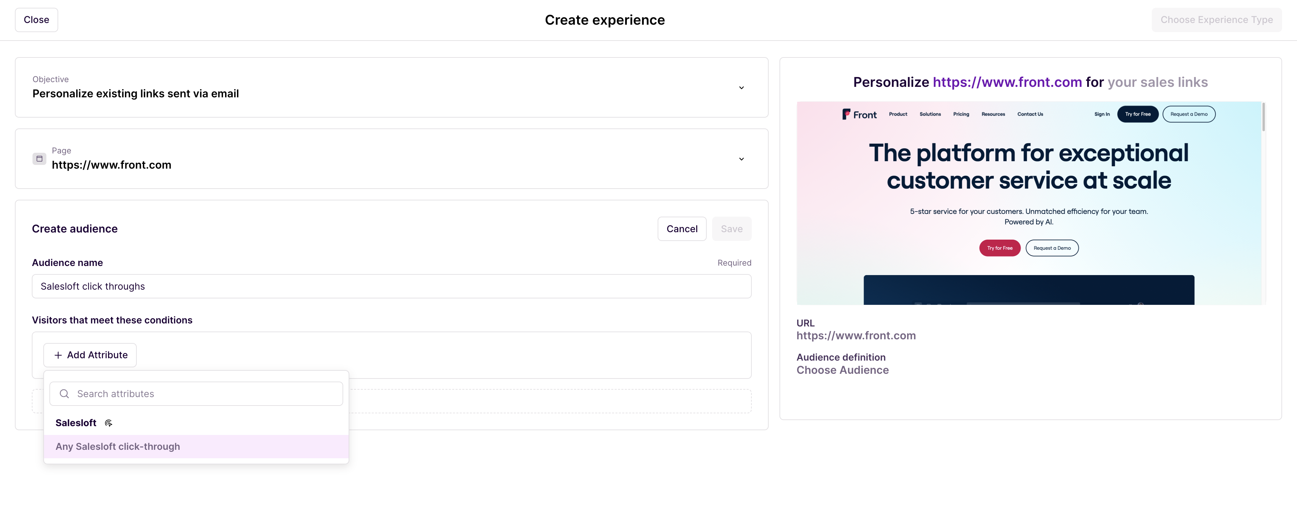Expand the Page dropdown chevron
Viewport: 1297px width, 512px height.
pos(741,159)
